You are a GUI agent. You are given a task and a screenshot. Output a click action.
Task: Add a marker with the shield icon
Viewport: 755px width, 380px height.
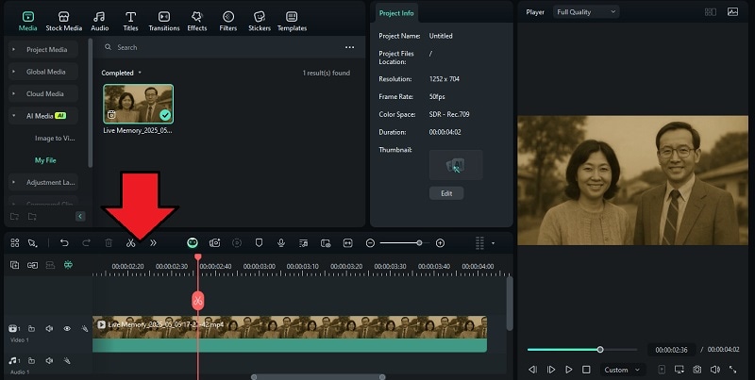pyautogui.click(x=259, y=243)
